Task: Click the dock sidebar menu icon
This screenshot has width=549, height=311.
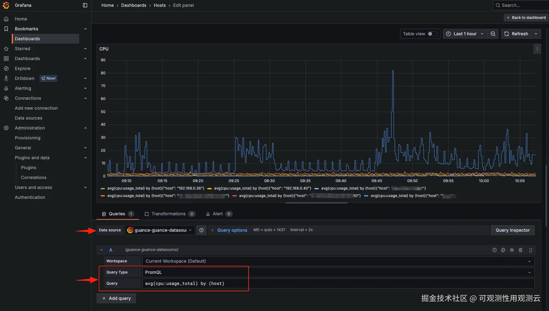Action: click(x=85, y=5)
